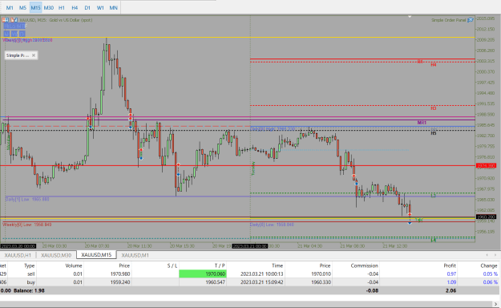Select the highlighted M15 timeframe button

click(x=35, y=8)
